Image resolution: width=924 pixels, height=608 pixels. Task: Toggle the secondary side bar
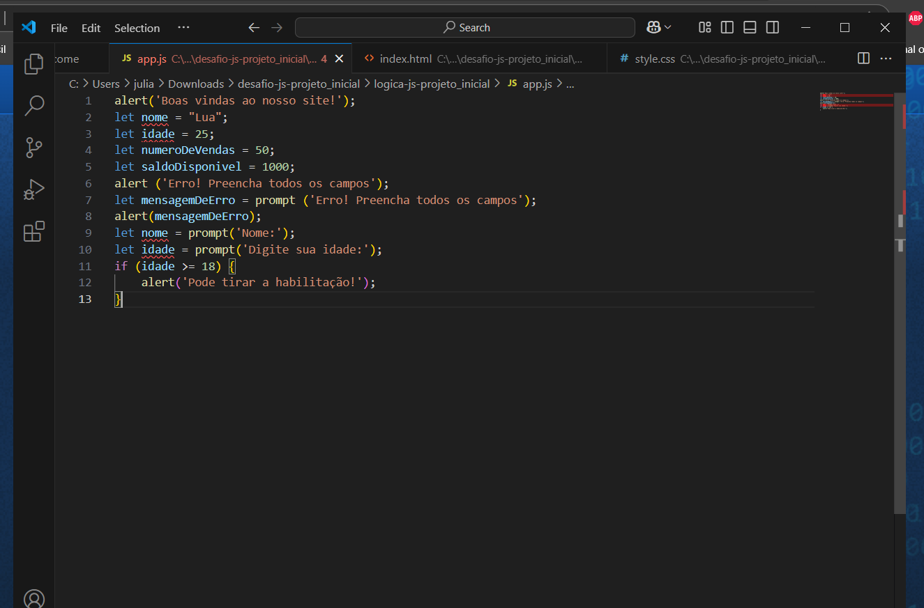tap(773, 28)
